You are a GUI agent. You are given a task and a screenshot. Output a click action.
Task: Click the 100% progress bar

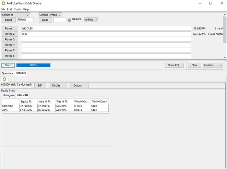click(x=33, y=65)
